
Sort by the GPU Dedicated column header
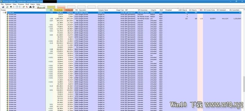[x=222, y=10]
